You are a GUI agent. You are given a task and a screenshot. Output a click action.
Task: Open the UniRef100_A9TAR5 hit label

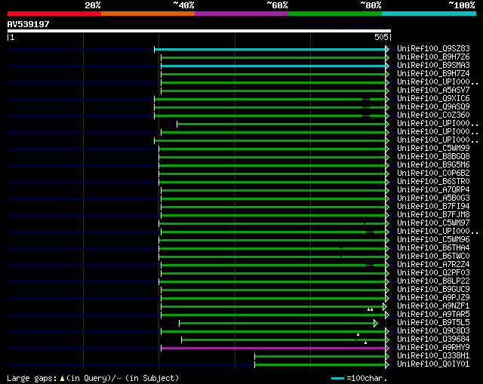click(433, 315)
